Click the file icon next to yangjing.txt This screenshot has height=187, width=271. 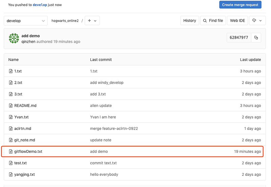coord(11,174)
